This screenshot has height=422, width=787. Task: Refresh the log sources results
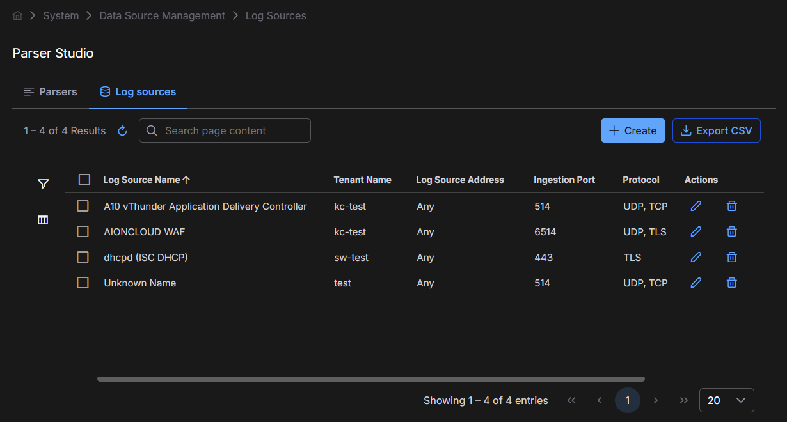pyautogui.click(x=122, y=131)
